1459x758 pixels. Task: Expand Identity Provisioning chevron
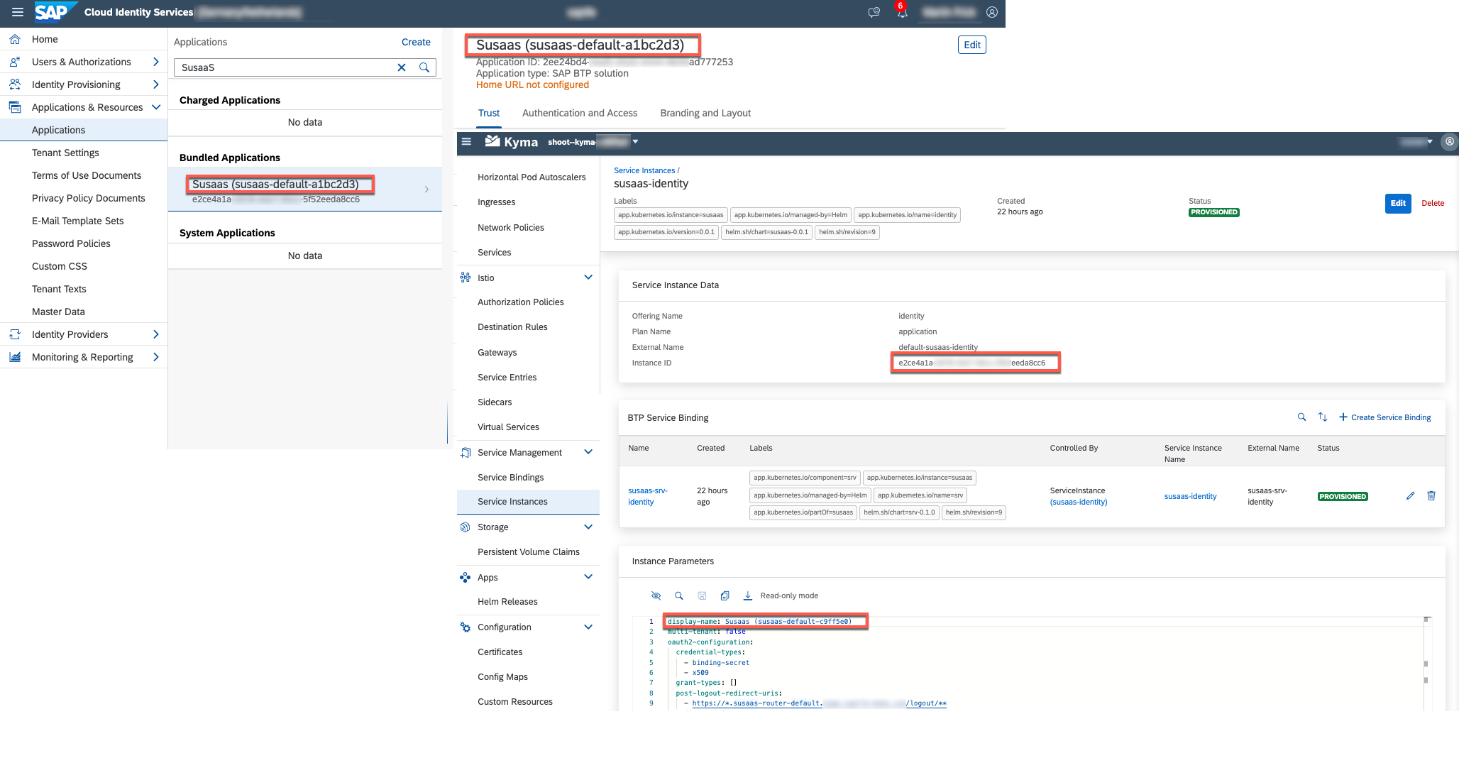pos(155,84)
